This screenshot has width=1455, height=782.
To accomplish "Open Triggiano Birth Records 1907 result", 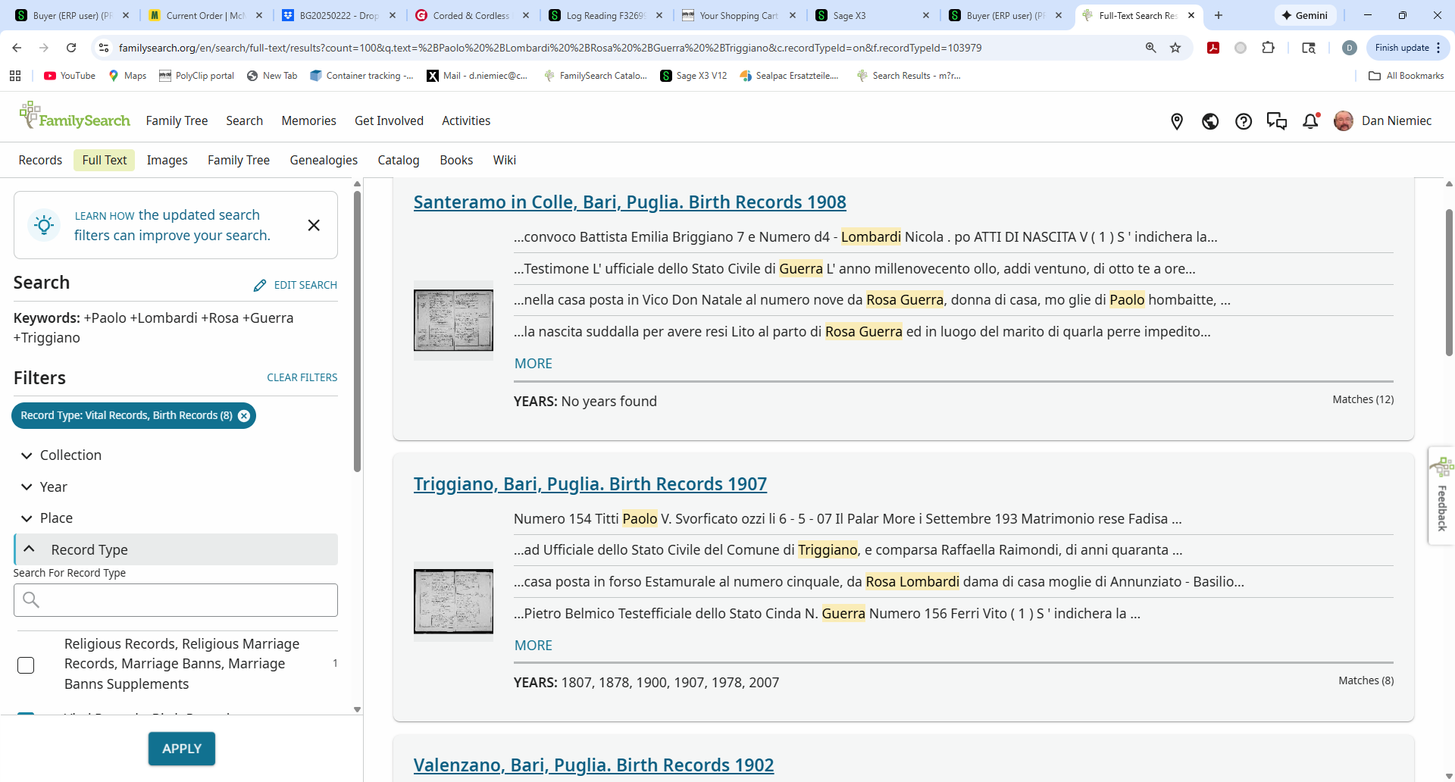I will coord(590,483).
